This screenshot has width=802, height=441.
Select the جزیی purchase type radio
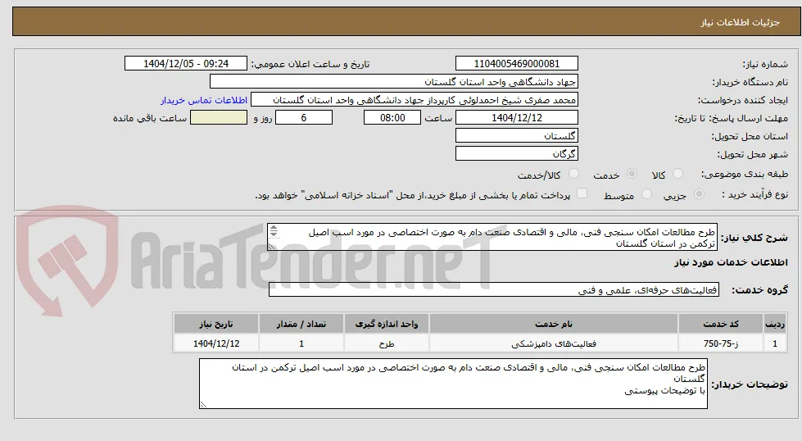700,194
